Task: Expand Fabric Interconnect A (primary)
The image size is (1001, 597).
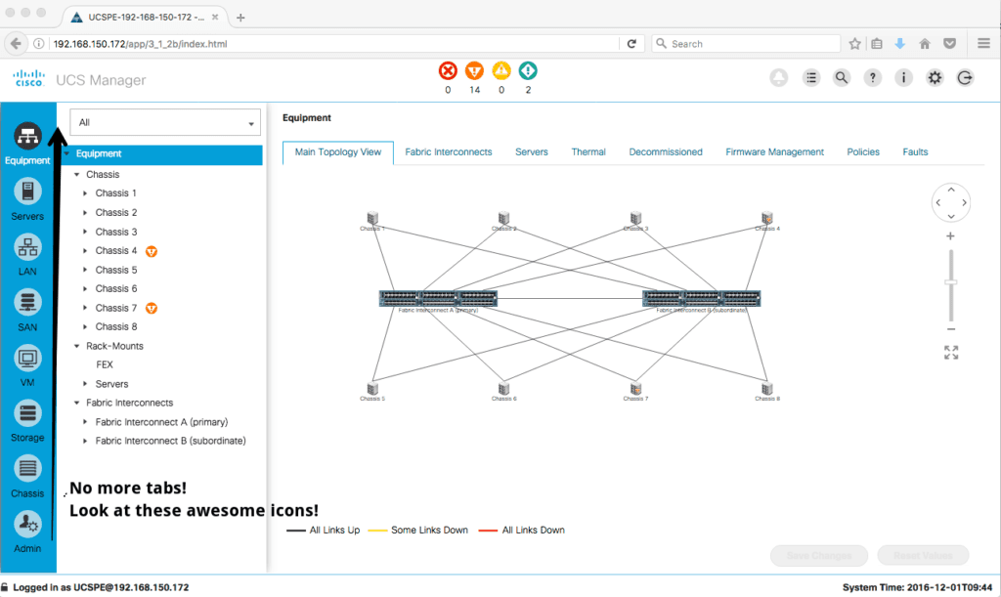Action: [x=85, y=421]
